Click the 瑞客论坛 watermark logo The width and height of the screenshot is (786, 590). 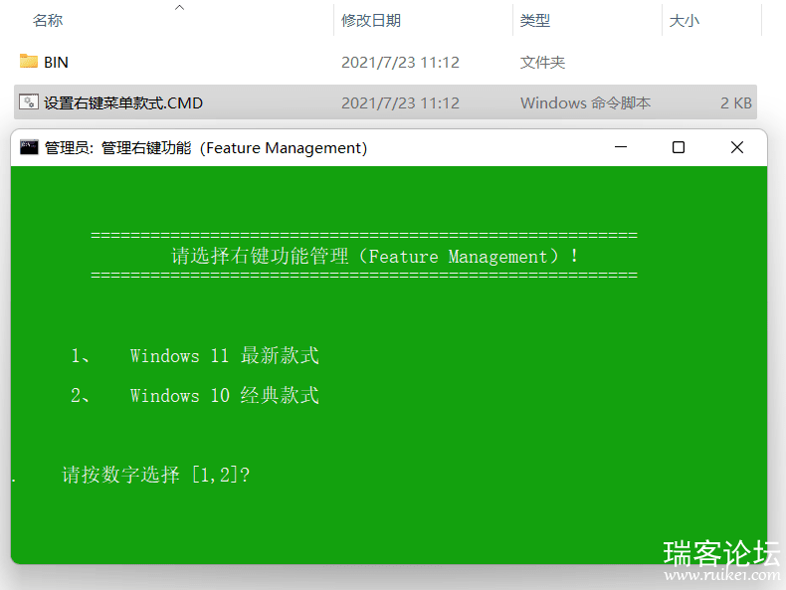click(721, 552)
